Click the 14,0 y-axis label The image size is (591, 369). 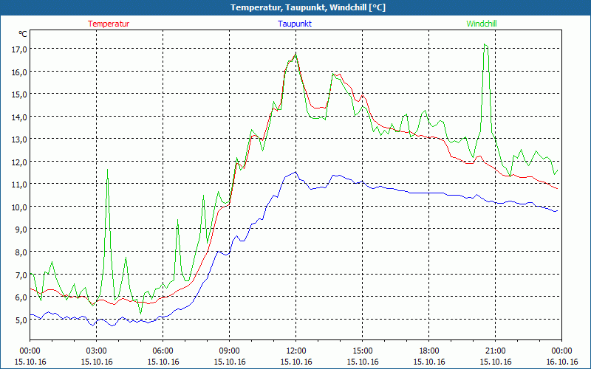(19, 117)
